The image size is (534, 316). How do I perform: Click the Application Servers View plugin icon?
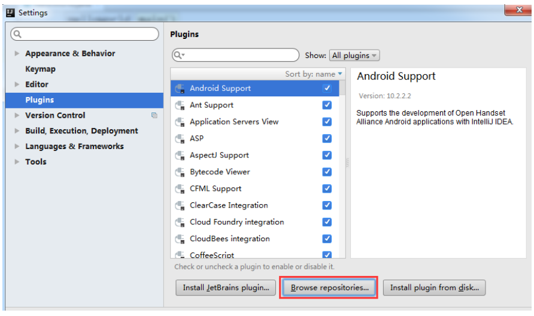tap(180, 122)
